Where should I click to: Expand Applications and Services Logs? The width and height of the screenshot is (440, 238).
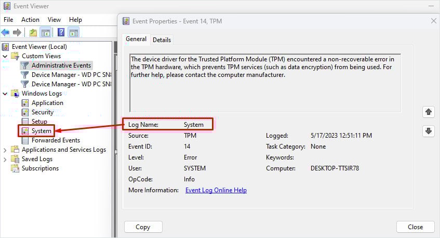(5, 150)
